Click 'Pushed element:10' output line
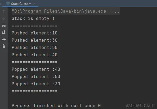Viewport: 157px width, 109px height. (x=35, y=33)
